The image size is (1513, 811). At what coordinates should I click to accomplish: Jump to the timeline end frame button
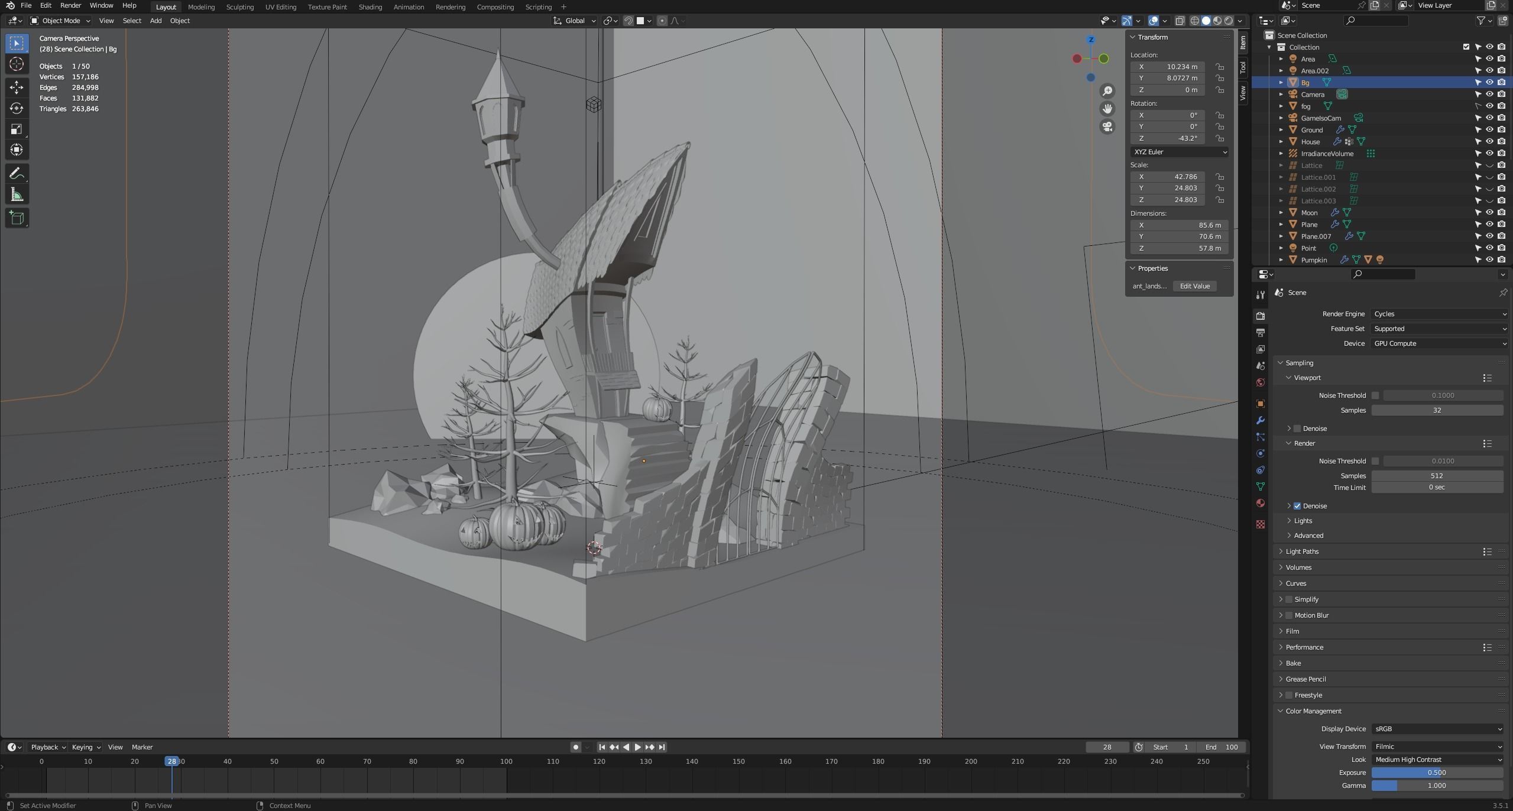click(662, 747)
